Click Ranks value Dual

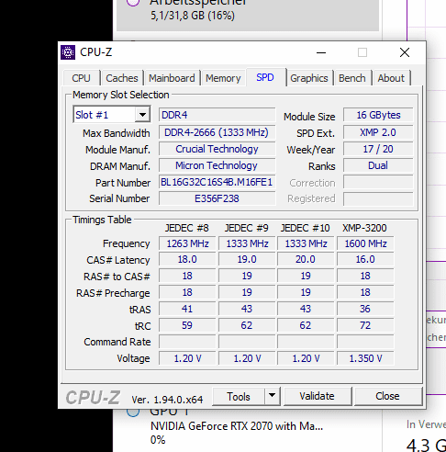378,165
